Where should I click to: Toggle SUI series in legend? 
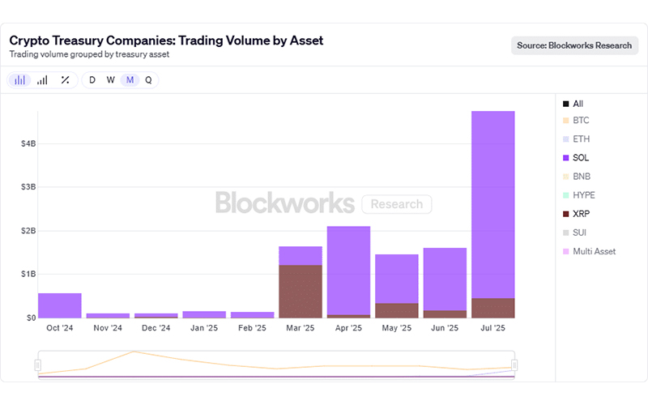tap(575, 232)
